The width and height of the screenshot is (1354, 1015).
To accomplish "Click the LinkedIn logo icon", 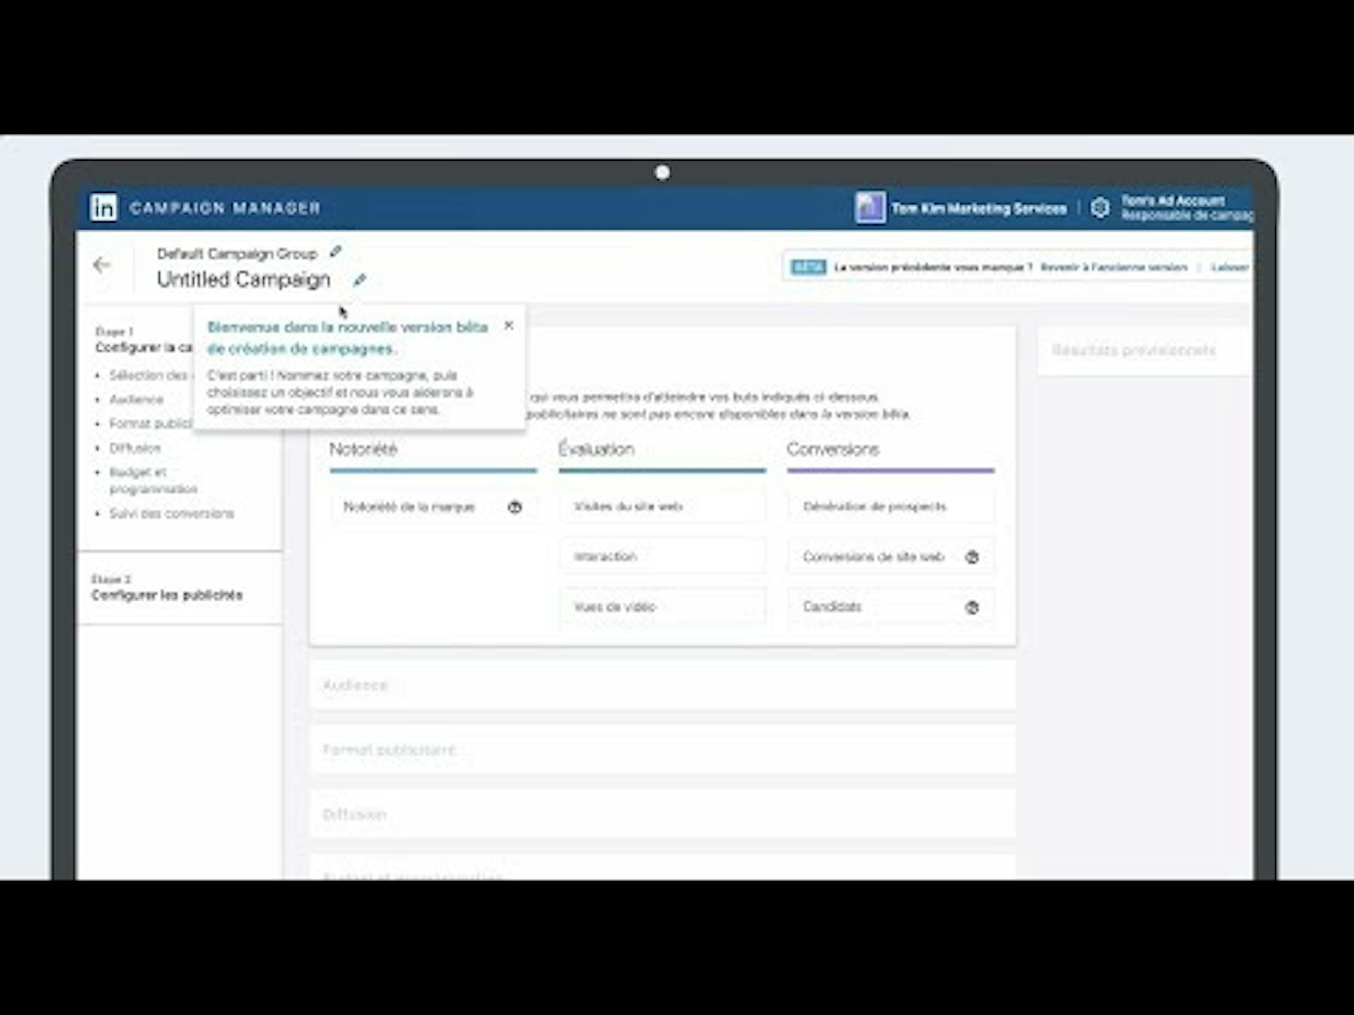I will pyautogui.click(x=103, y=207).
